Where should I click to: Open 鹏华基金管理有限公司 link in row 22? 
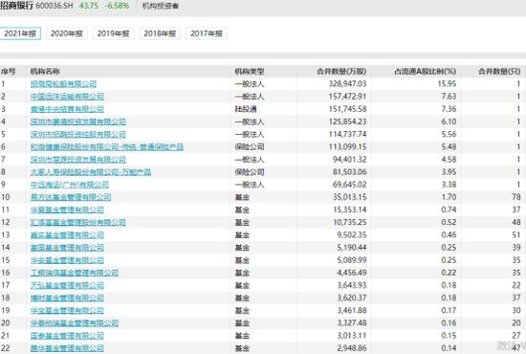coord(67,348)
